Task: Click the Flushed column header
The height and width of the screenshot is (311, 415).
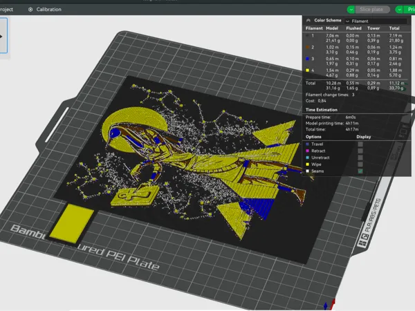Action: point(353,28)
